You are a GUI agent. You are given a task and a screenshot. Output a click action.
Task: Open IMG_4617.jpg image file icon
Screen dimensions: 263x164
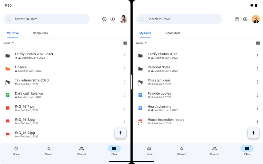(x=8, y=108)
